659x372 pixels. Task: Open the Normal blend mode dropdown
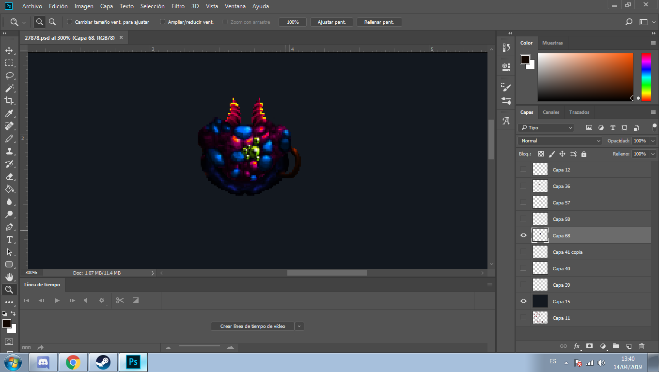pyautogui.click(x=560, y=140)
